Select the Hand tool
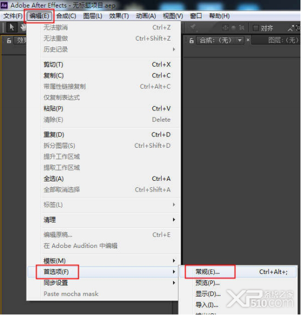This screenshot has width=301, height=315. 23,27
